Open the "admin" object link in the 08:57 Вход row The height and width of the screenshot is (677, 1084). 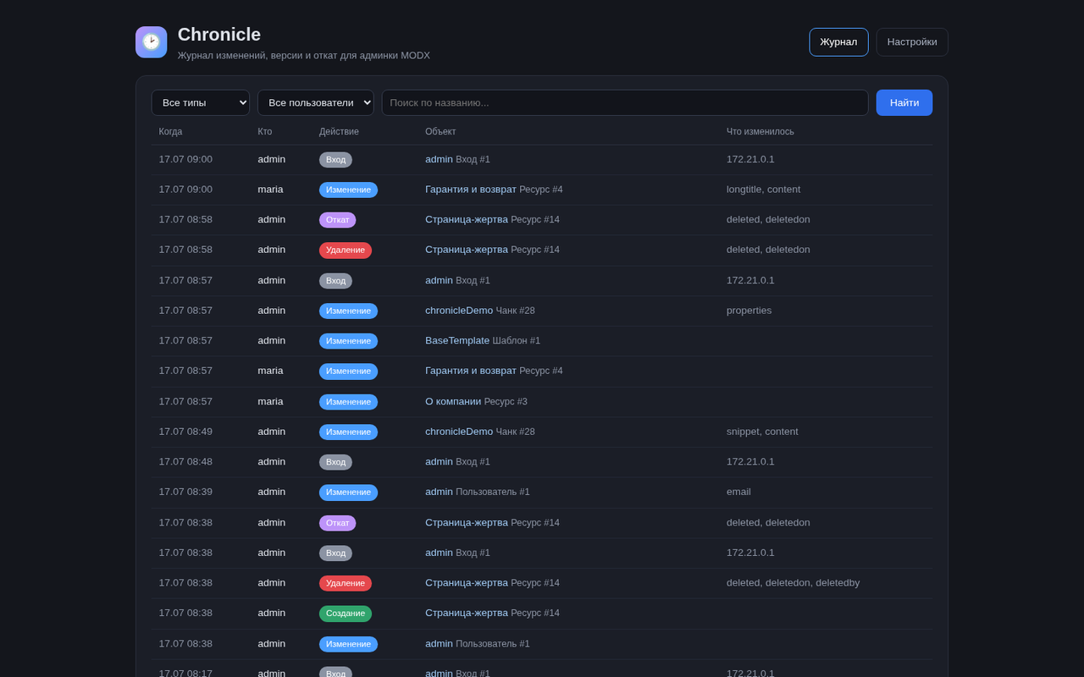[x=439, y=280]
